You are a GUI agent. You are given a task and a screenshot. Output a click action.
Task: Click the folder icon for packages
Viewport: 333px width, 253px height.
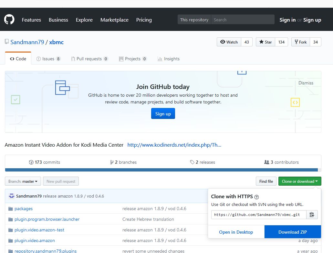click(11, 209)
